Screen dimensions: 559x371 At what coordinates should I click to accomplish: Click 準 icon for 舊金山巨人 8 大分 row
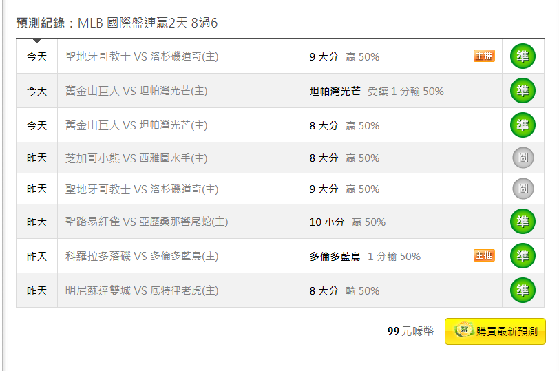point(523,125)
